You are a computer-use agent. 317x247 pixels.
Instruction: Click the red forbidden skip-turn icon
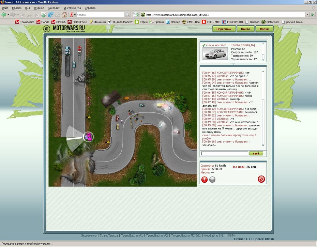tap(261, 179)
